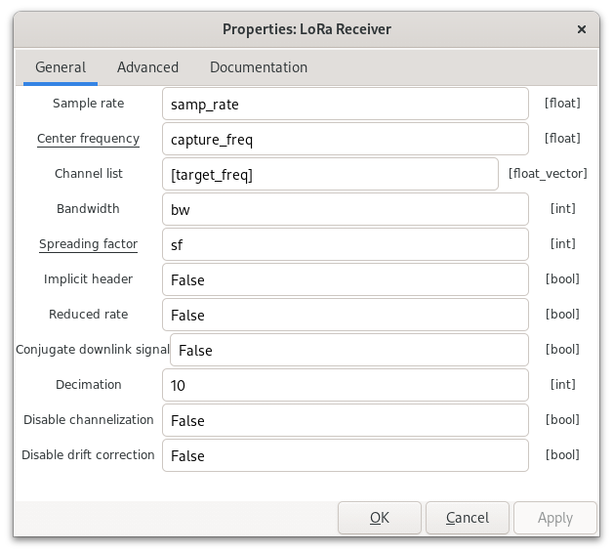Close the LoRa Receiver properties dialog
The width and height of the screenshot is (613, 553).
[582, 29]
